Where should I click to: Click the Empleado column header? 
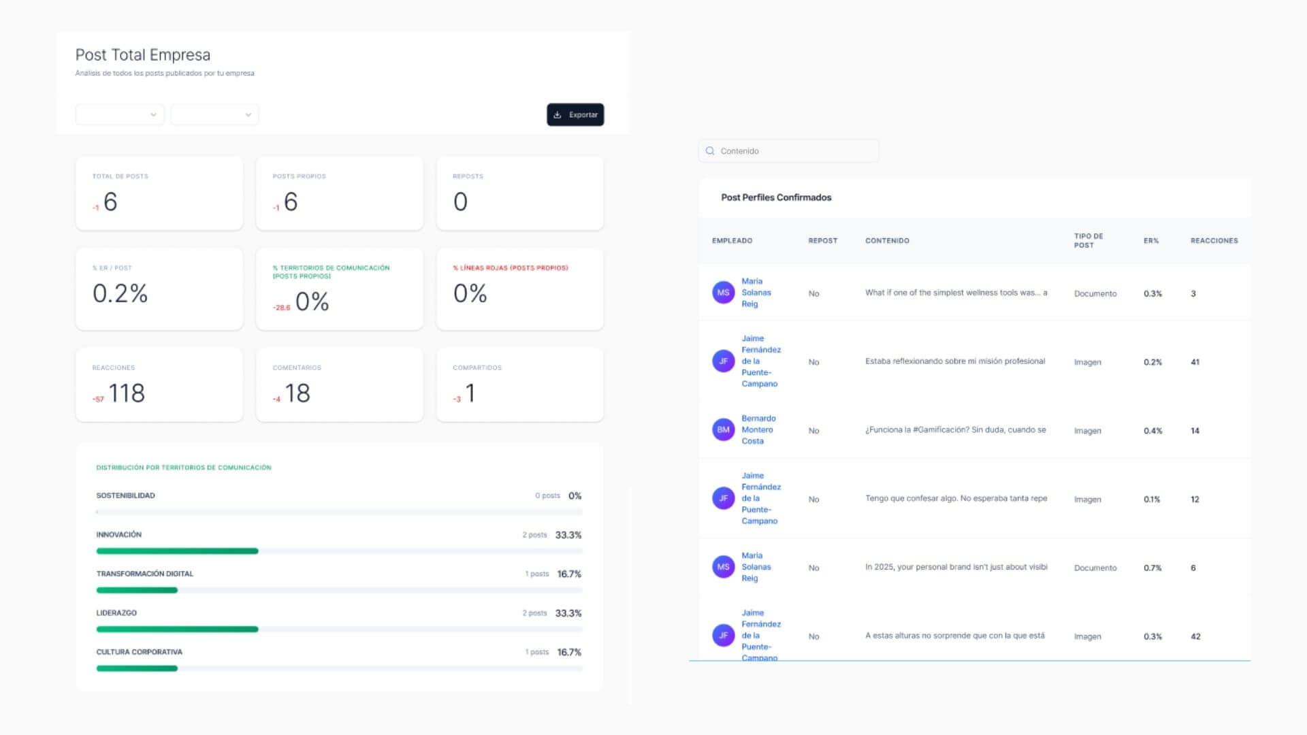coord(732,241)
